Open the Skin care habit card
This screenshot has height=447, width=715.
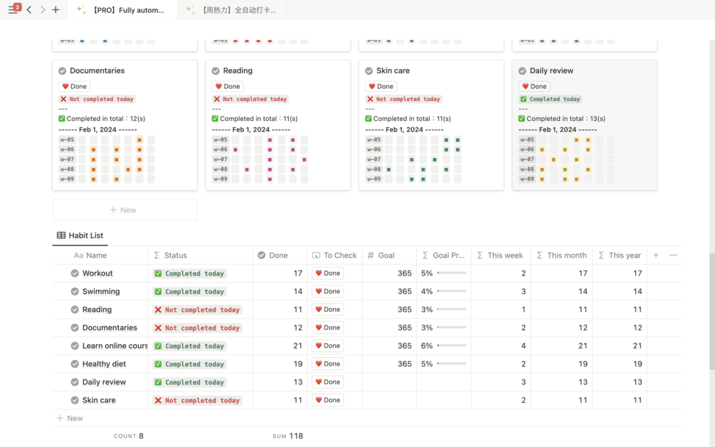[431, 125]
